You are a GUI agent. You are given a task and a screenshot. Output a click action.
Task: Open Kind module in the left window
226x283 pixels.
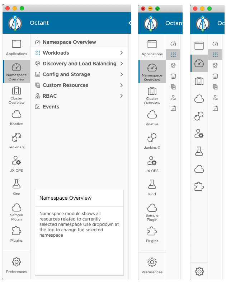[x=17, y=187]
